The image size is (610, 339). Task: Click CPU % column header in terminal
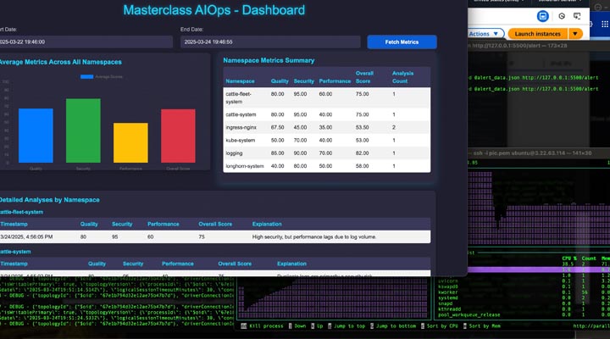pos(569,258)
